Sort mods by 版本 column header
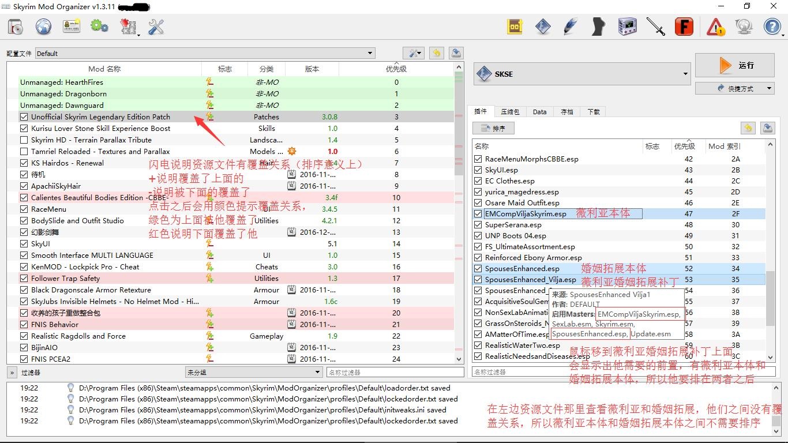 click(x=312, y=69)
